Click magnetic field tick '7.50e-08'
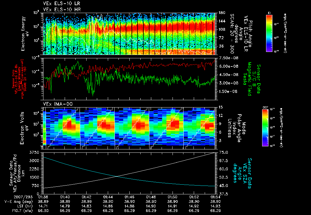The width and height of the screenshot is (311, 215). [x=228, y=58]
